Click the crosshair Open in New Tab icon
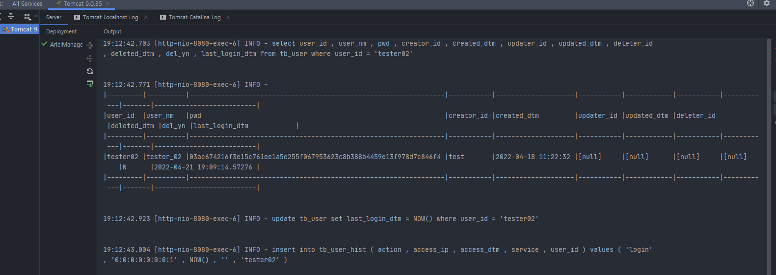This screenshot has height=275, width=776. click(x=750, y=3)
